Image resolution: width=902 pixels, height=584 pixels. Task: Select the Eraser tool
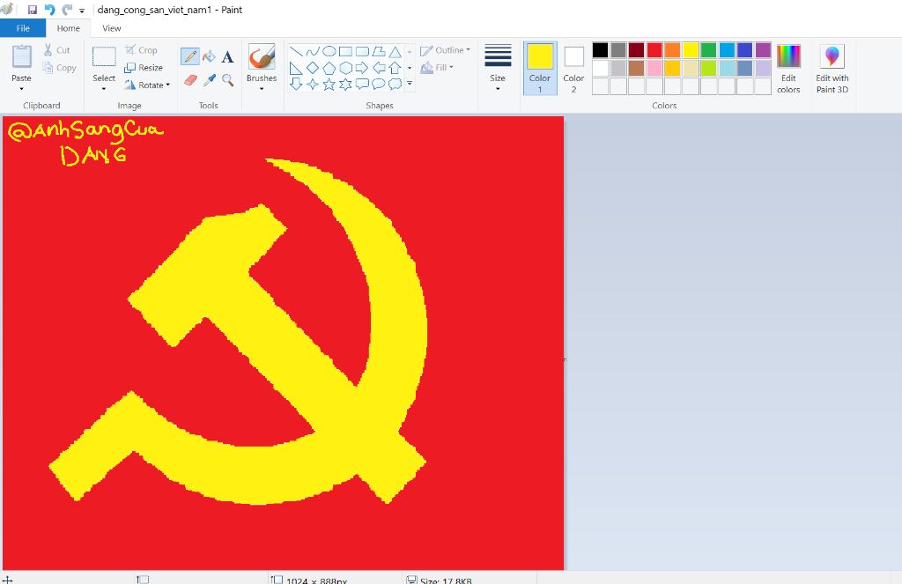pyautogui.click(x=190, y=80)
